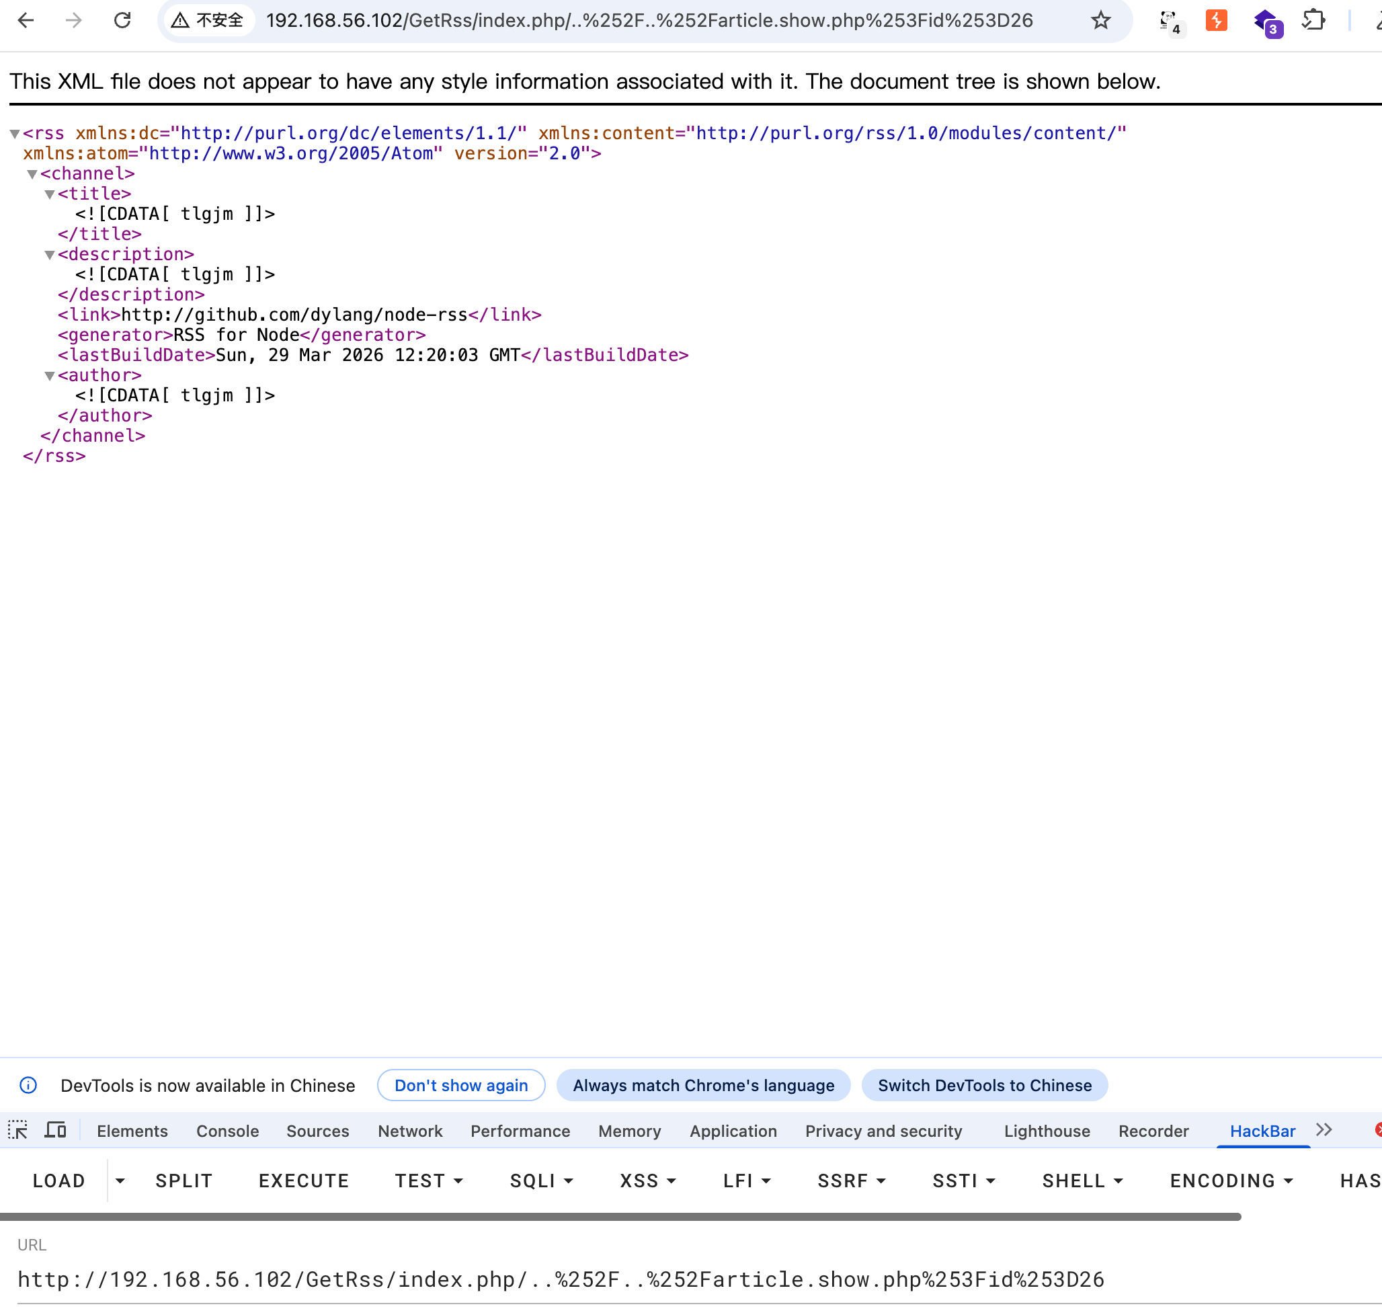Viewport: 1382px width, 1315px height.
Task: Click the HackBar URL input field
Action: click(561, 1279)
